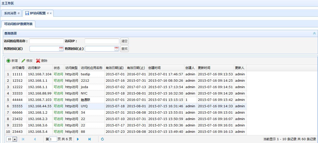Close the IP访问配置 tab
This screenshot has width=318, height=143.
pyautogui.click(x=51, y=13)
